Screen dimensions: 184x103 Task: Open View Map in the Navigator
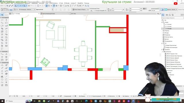[x=167, y=15]
